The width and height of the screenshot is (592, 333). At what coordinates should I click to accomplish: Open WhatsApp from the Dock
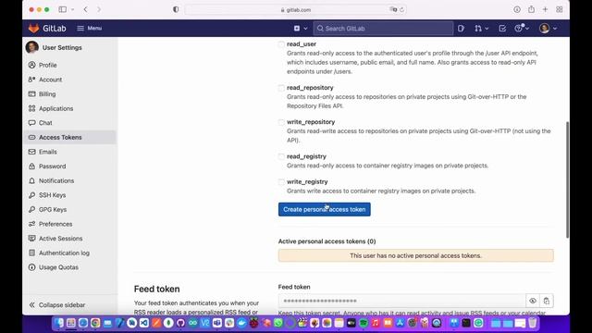click(x=278, y=323)
